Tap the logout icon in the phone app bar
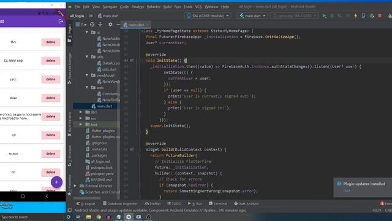Image resolution: width=392 pixels, height=221 pixels. (x=61, y=21)
